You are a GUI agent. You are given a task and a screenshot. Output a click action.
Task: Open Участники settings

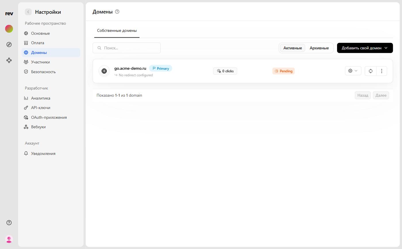click(51, 62)
